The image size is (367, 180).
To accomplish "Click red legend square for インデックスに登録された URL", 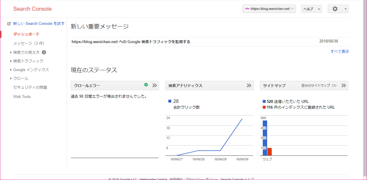I will (264, 108).
